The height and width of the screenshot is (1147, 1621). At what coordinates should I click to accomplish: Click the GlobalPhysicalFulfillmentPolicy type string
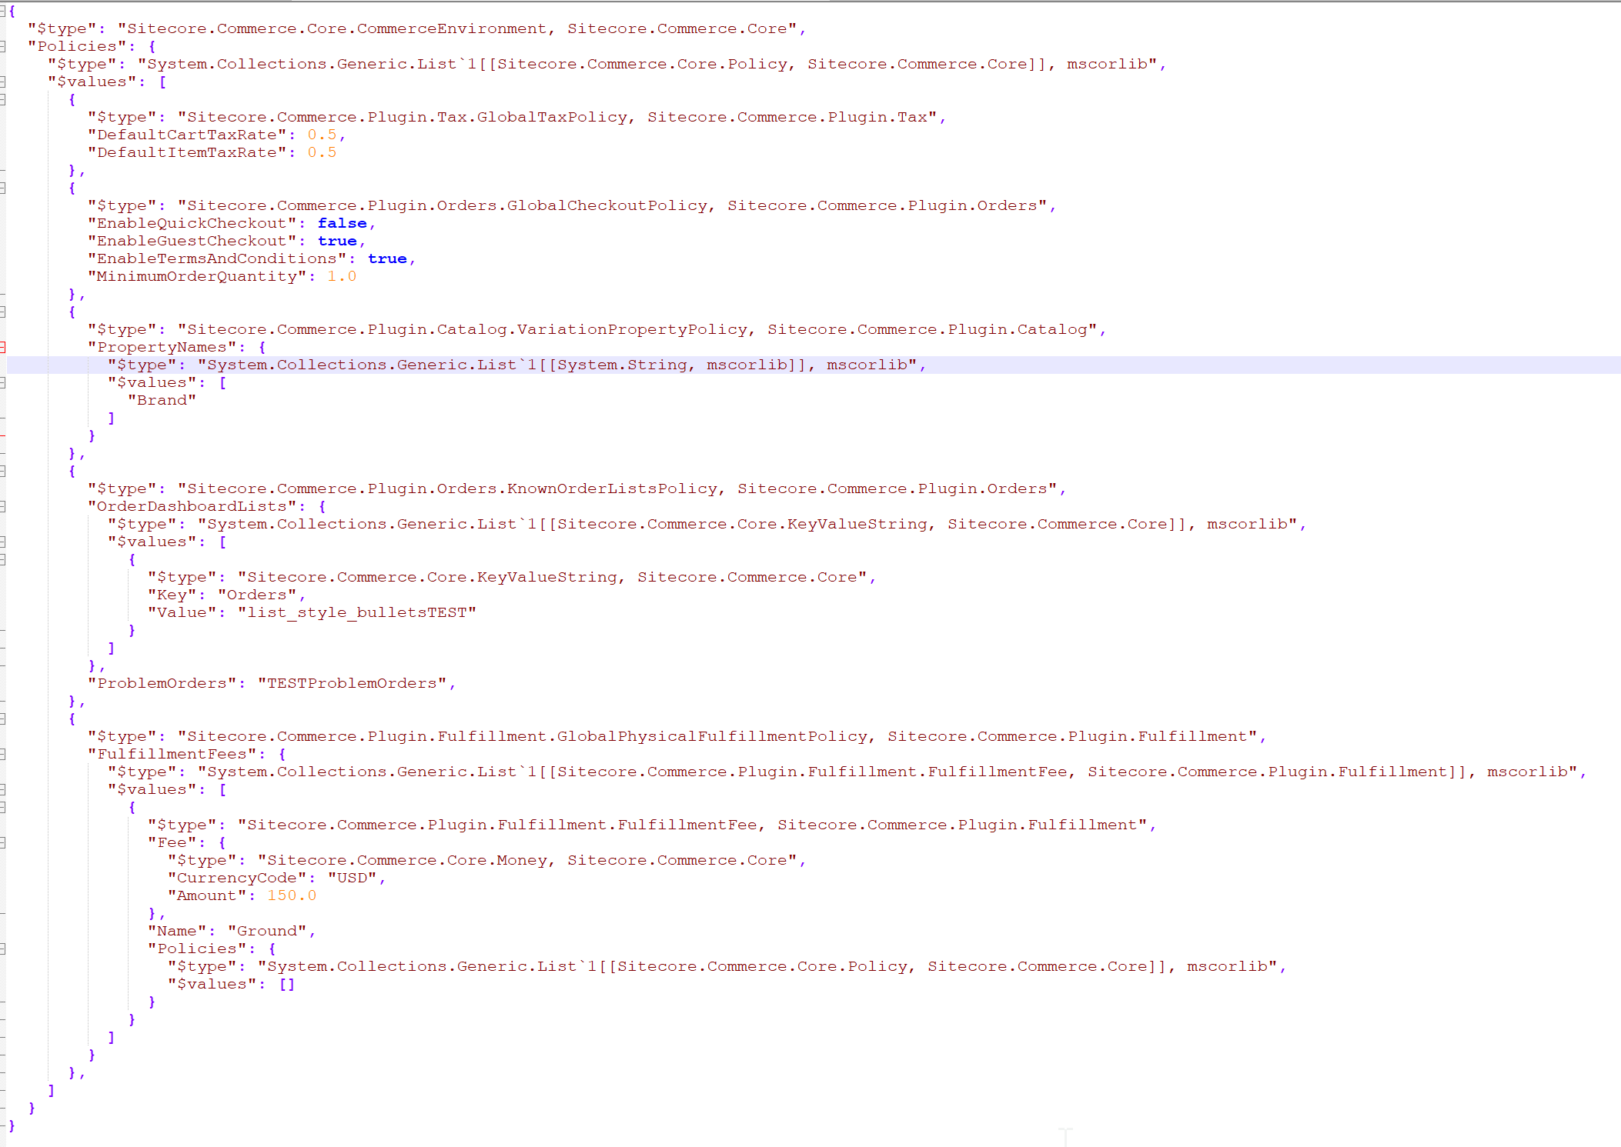717,736
